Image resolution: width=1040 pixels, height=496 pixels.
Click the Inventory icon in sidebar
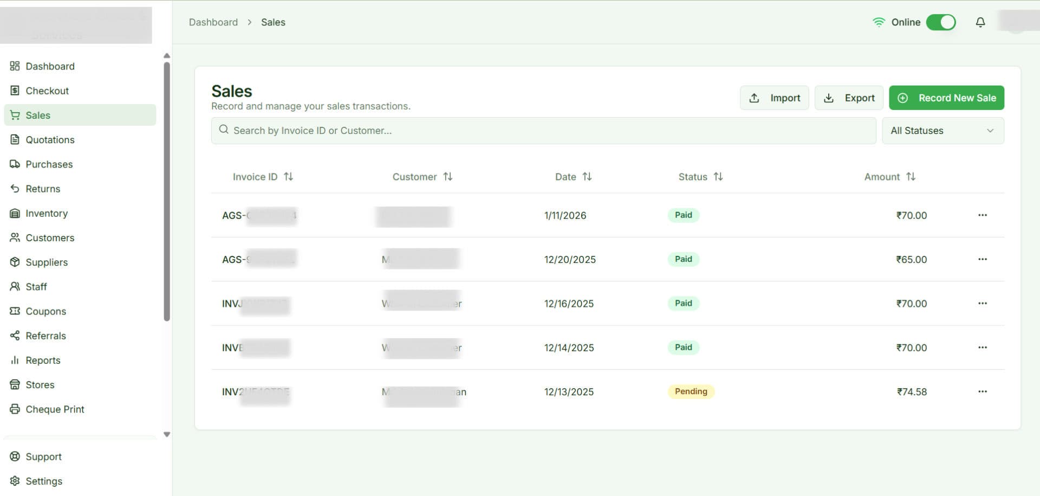[x=15, y=213]
